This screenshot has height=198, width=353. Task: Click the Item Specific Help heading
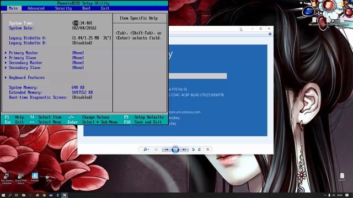(138, 18)
